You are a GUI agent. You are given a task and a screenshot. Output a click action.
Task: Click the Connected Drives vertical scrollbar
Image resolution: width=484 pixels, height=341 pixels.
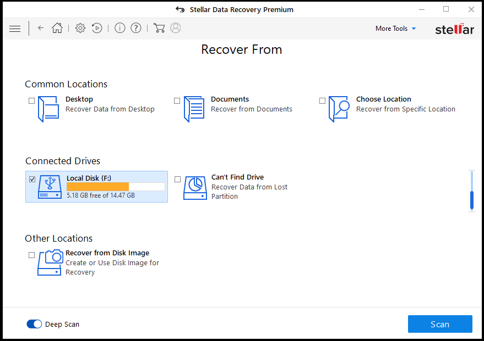pos(472,191)
